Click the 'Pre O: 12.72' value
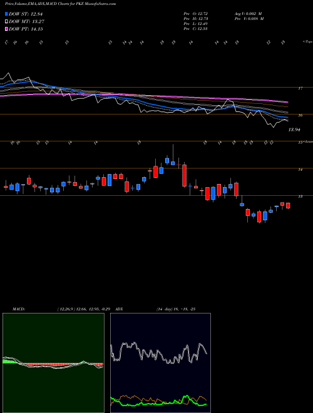 pos(196,14)
